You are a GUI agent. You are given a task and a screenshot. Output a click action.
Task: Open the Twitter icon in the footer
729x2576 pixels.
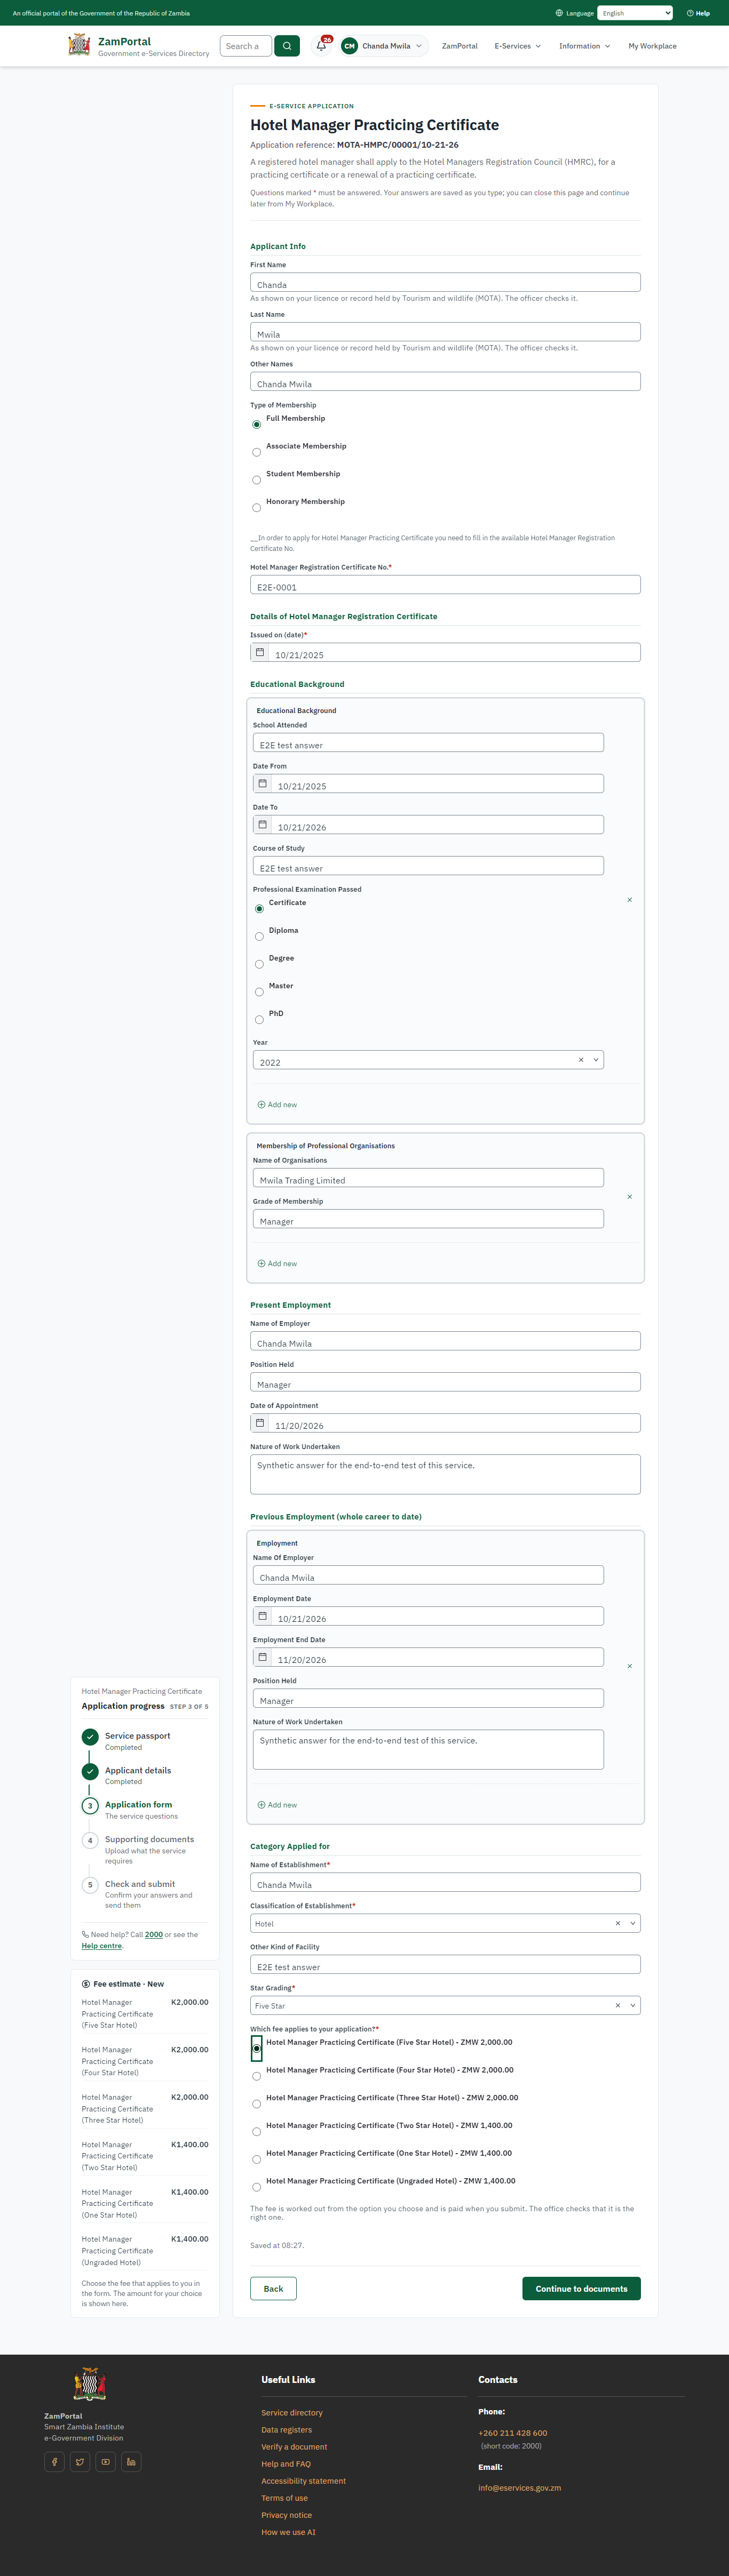coord(80,2461)
